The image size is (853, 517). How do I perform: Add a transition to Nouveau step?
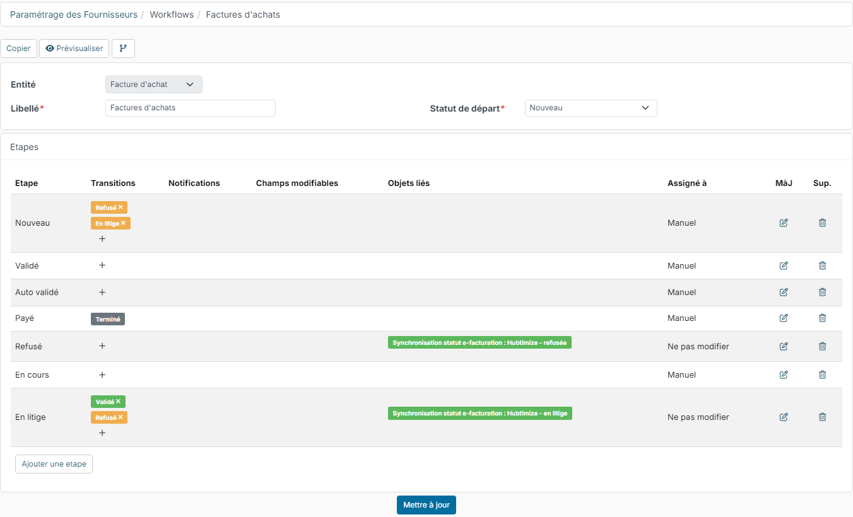(102, 238)
